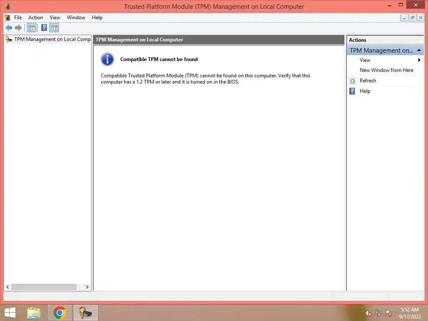Click the muted volume icon in the system tray
This screenshot has width=428, height=321.
[368, 313]
